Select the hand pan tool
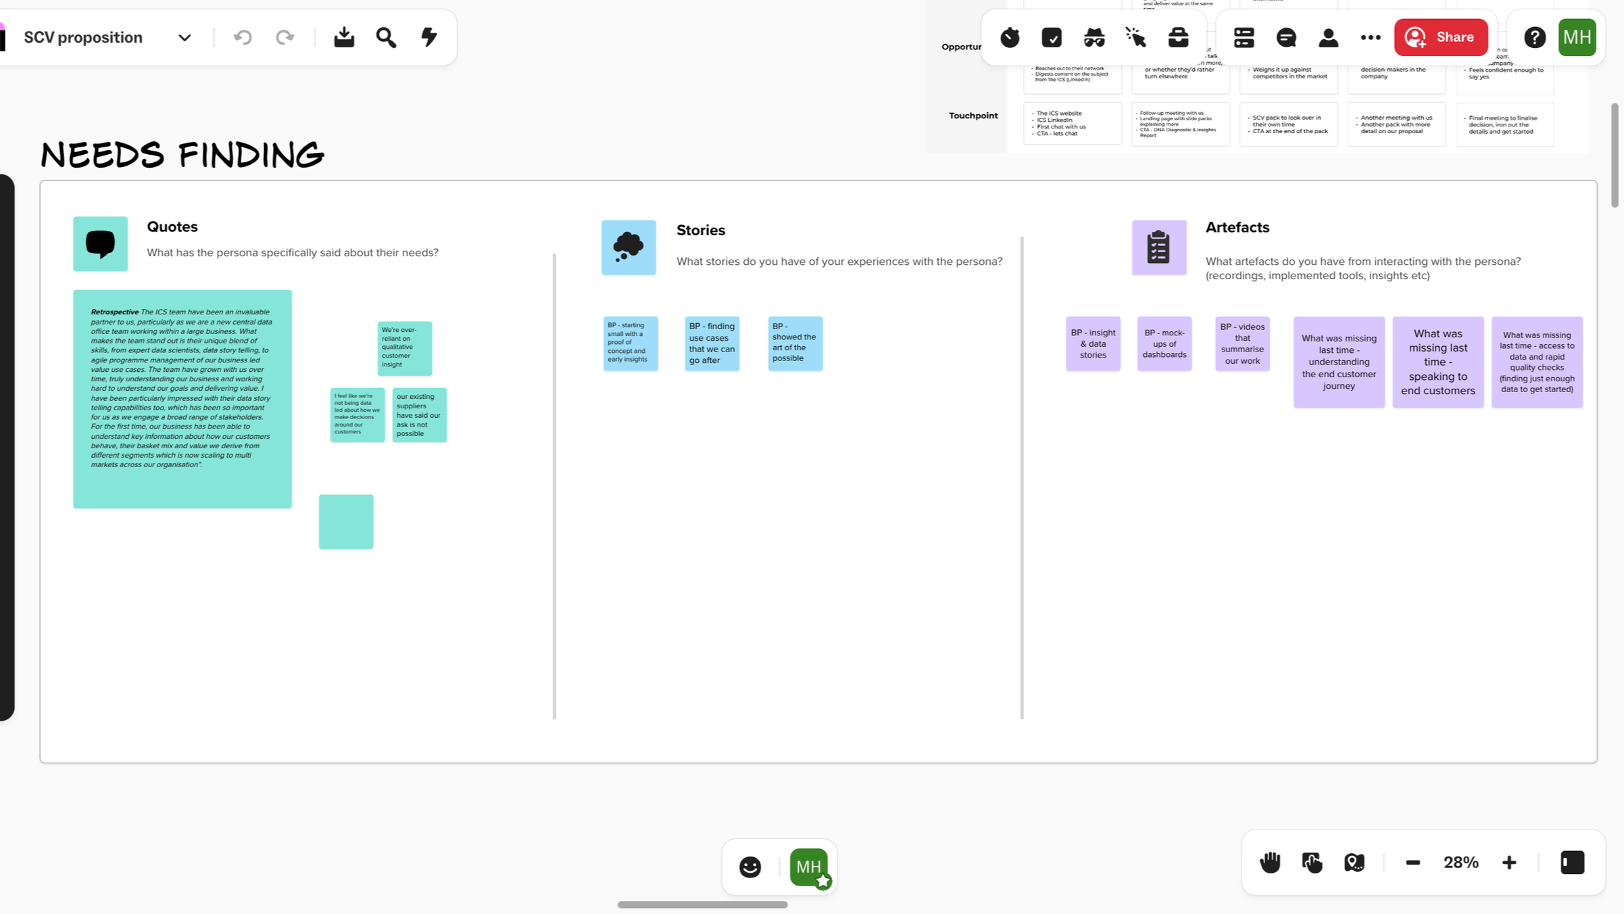The width and height of the screenshot is (1624, 914). [1270, 863]
